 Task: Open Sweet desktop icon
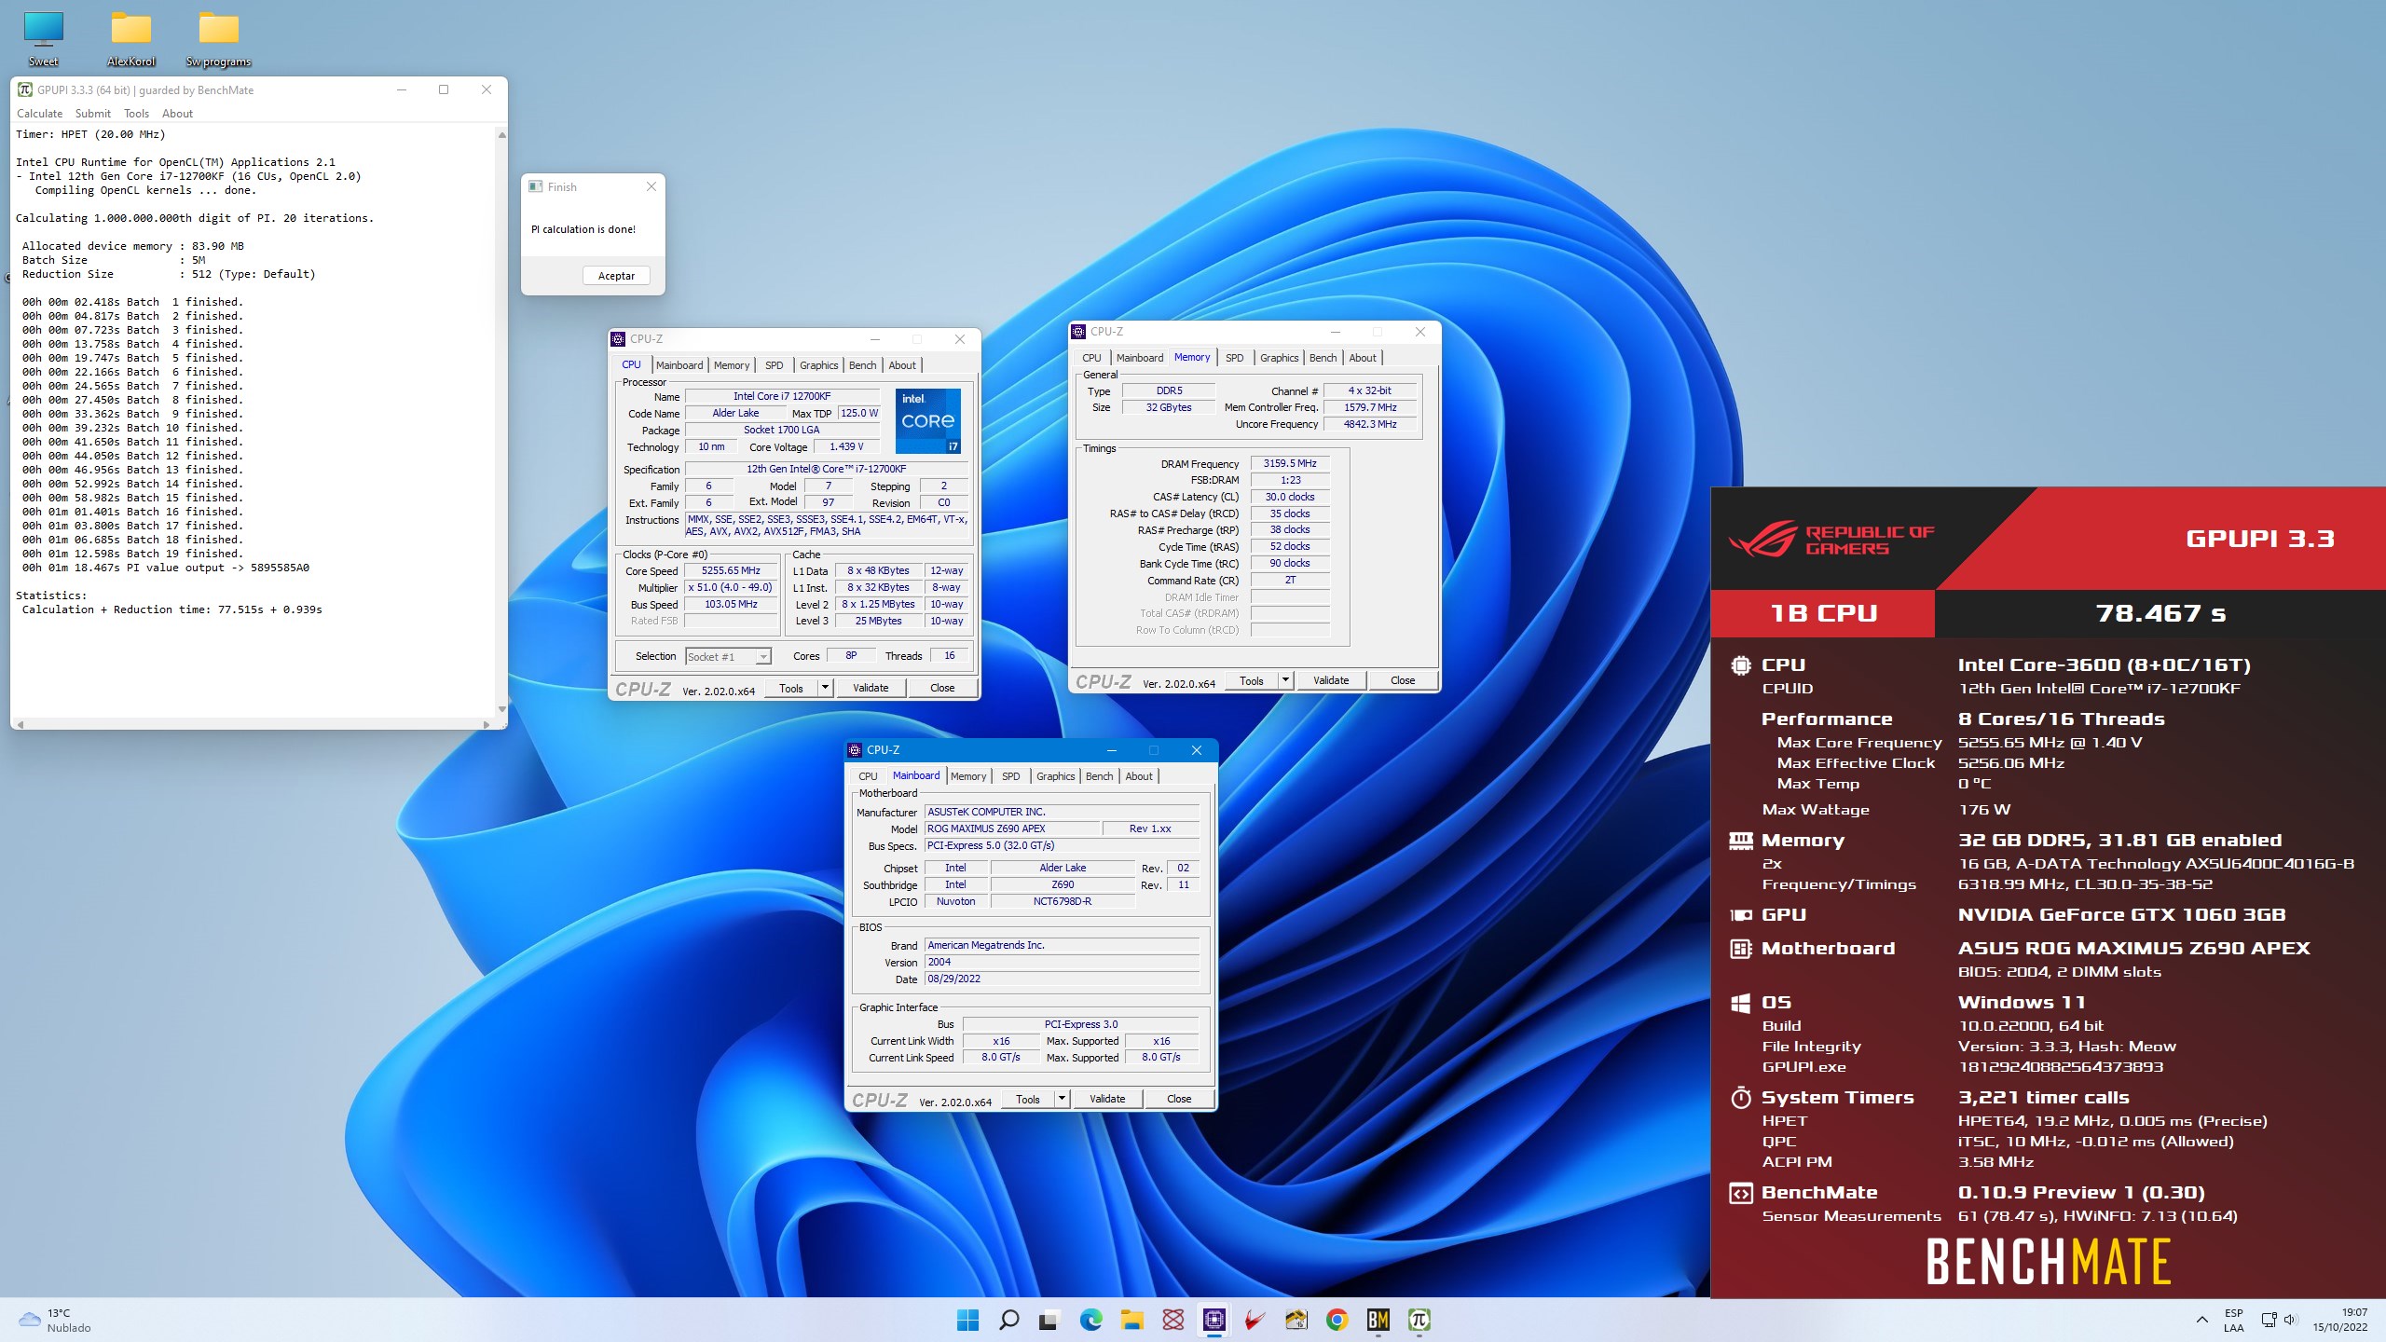[43, 39]
